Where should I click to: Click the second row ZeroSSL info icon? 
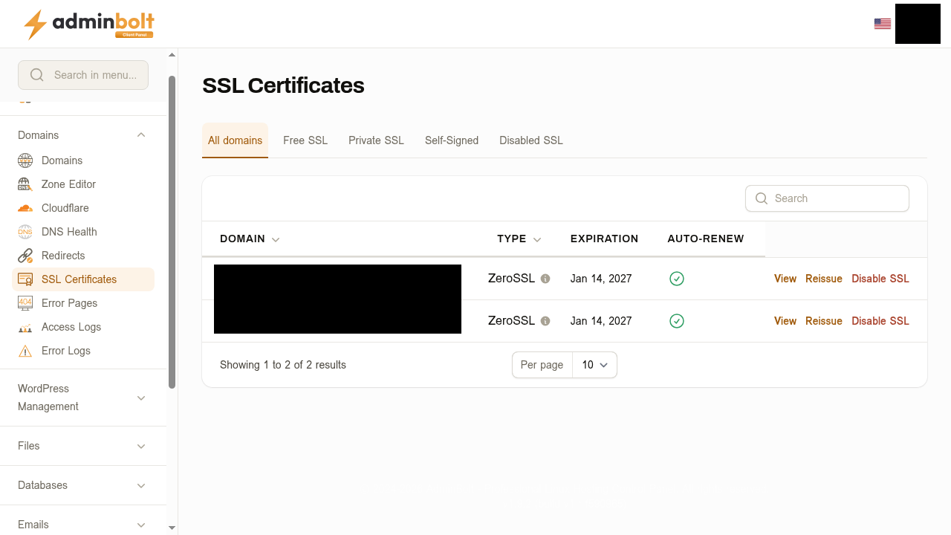(545, 321)
